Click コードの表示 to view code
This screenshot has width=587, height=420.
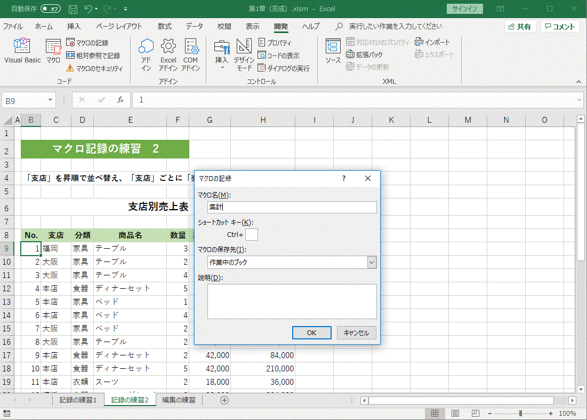279,56
